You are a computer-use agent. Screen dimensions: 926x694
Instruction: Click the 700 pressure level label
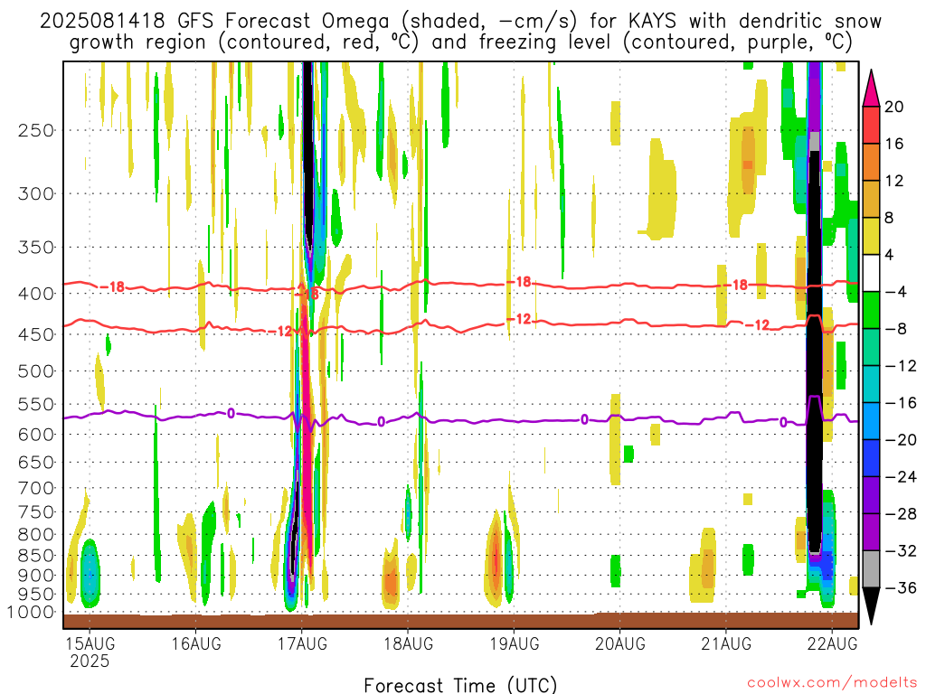[36, 488]
